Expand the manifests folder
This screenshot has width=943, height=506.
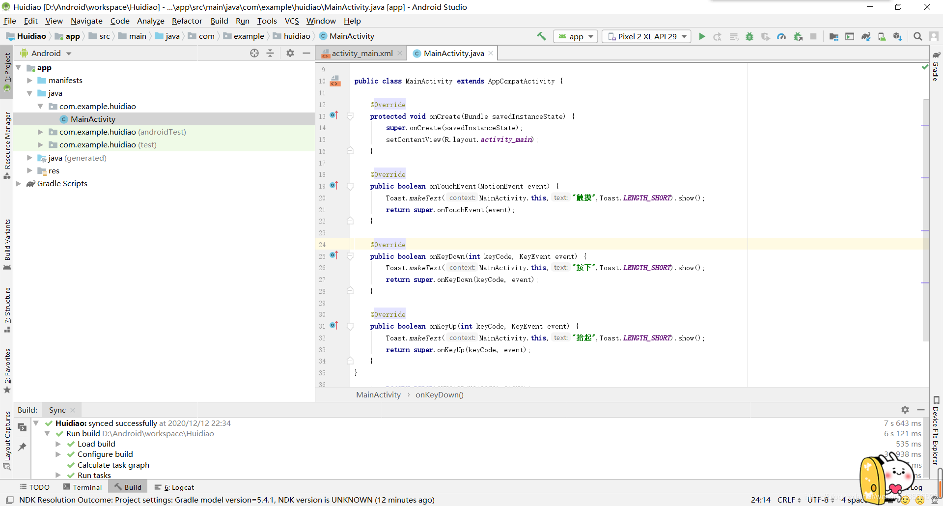coord(29,81)
